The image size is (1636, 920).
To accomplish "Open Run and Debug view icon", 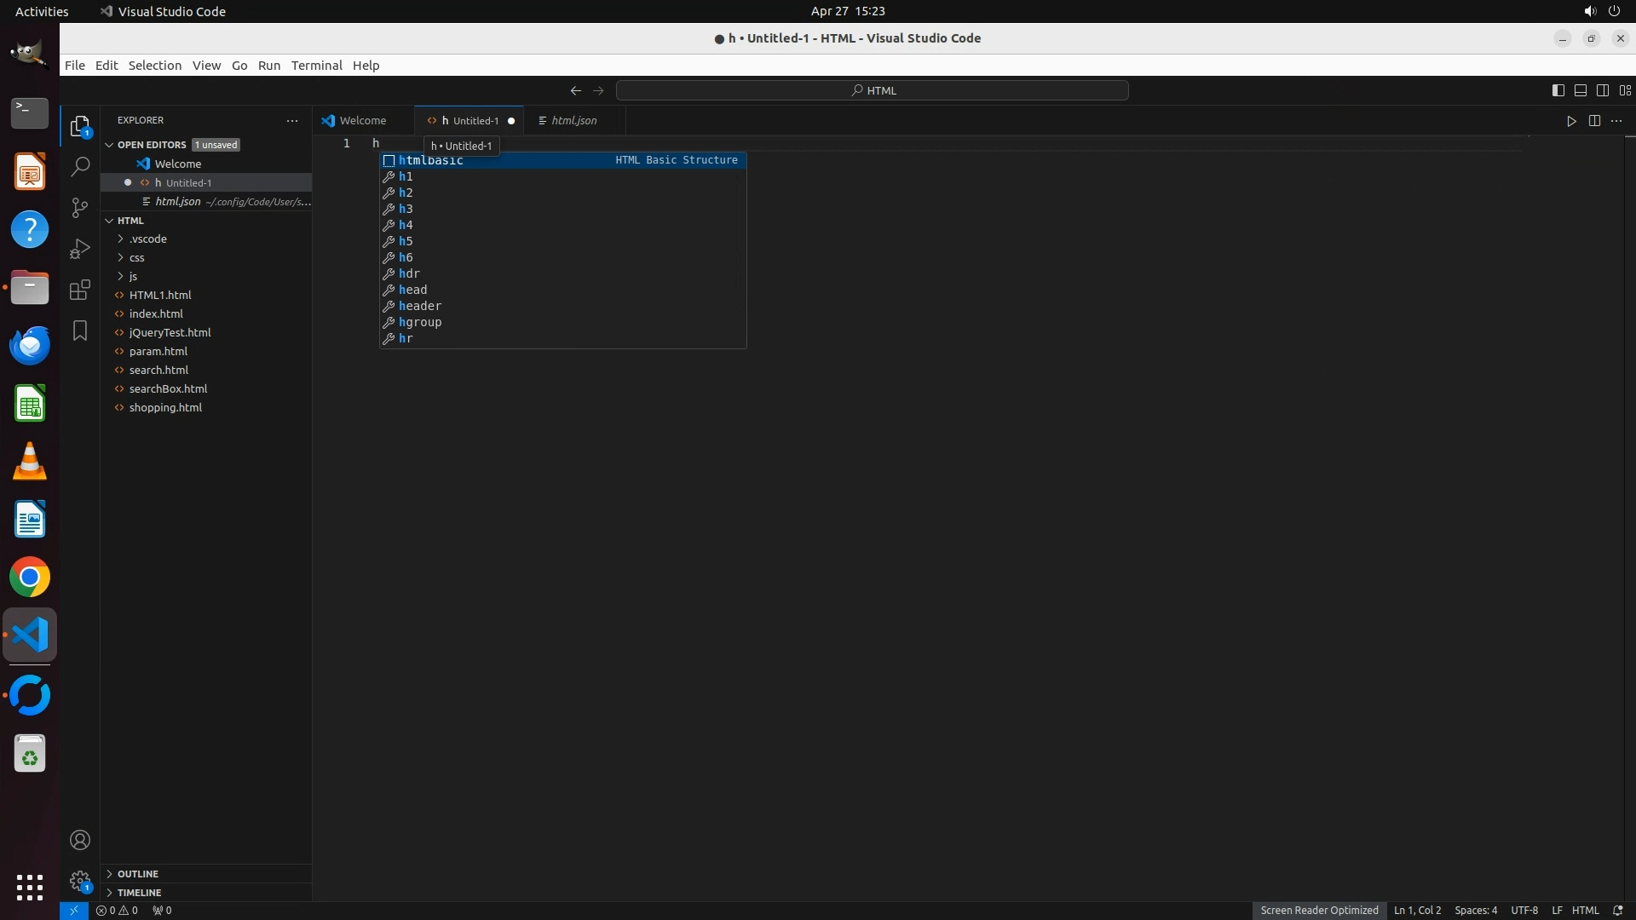I will 80,249.
